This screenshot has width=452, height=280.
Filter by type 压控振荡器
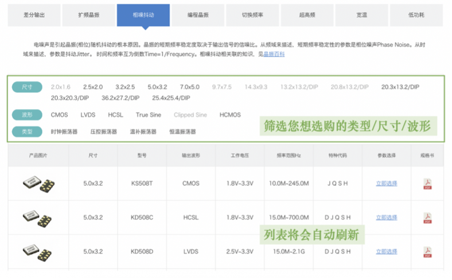click(103, 131)
